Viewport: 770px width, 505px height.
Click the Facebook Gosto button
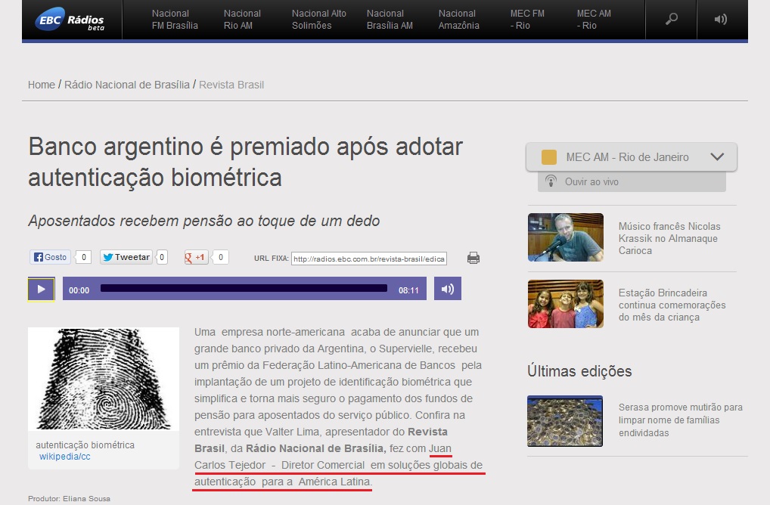tap(51, 257)
